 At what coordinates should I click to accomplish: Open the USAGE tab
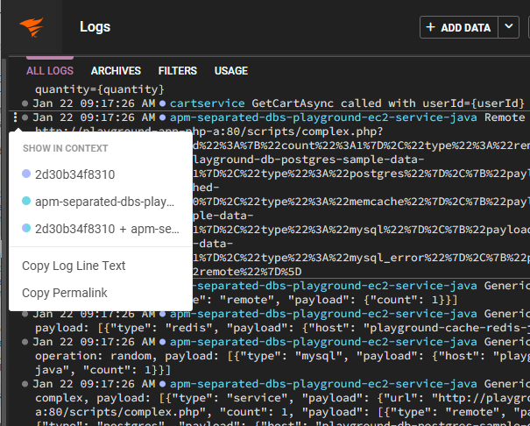tap(231, 71)
